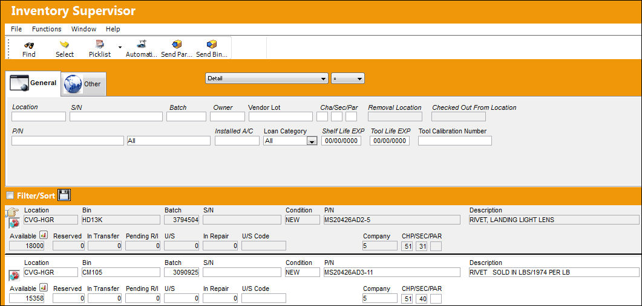642x306 pixels.
Task: Click the Send Bin... toolbar icon
Action: (212, 45)
